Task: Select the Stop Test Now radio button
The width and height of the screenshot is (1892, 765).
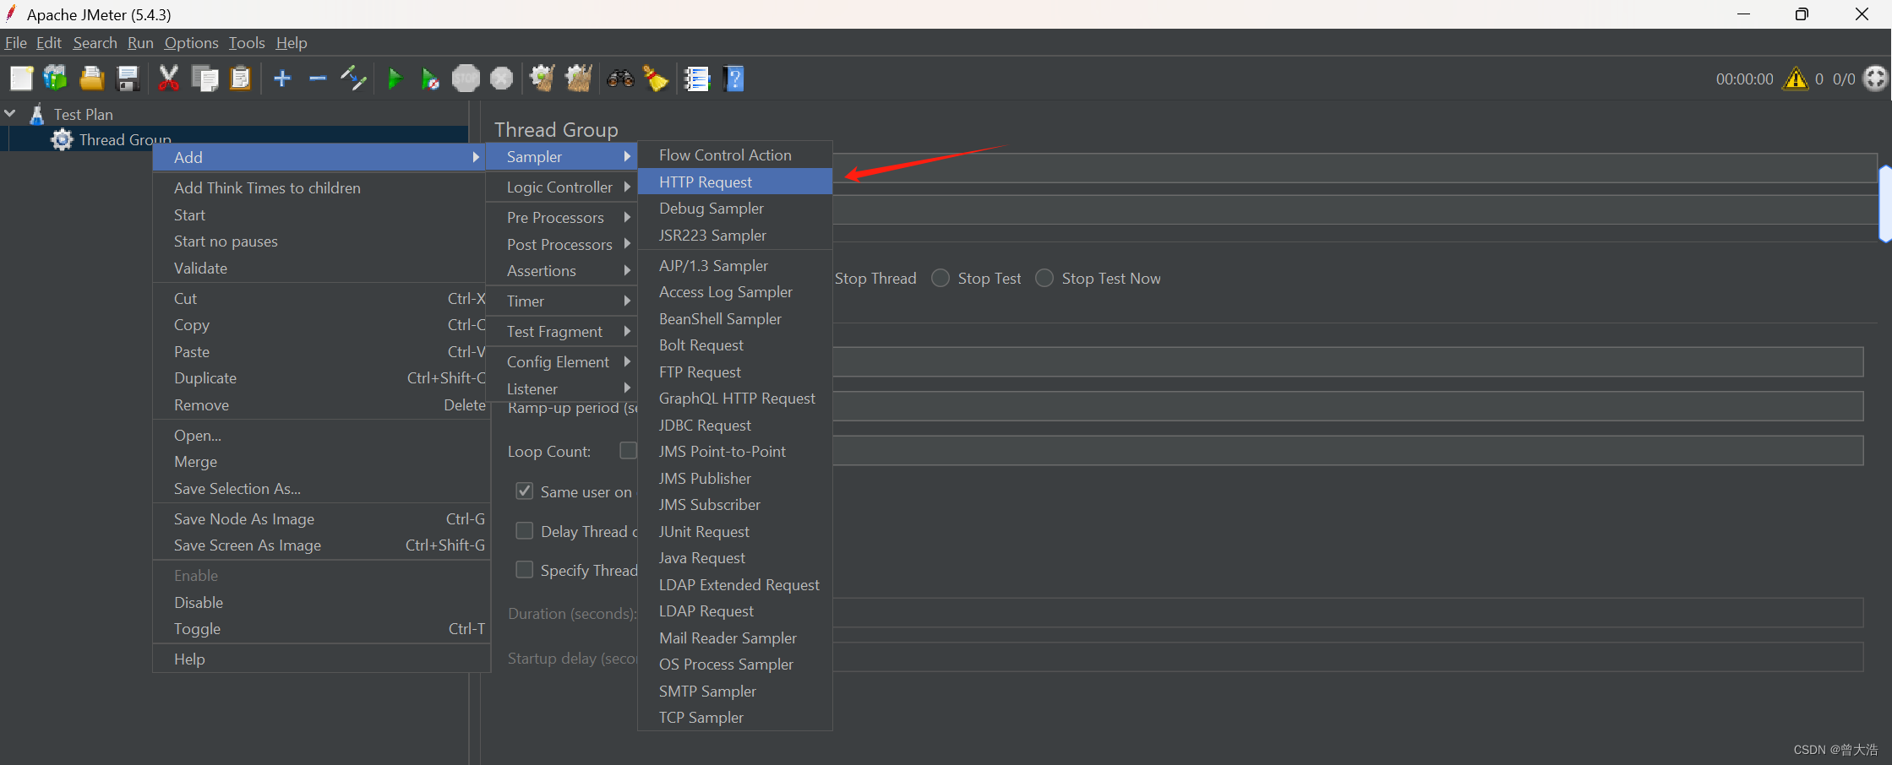Action: tap(1044, 278)
